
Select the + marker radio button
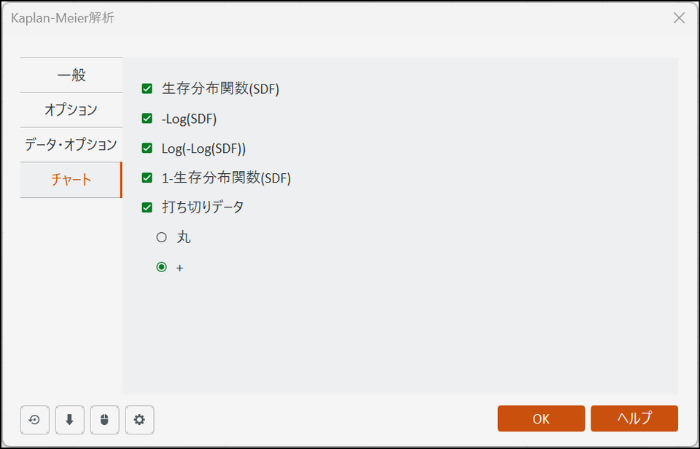(x=162, y=267)
